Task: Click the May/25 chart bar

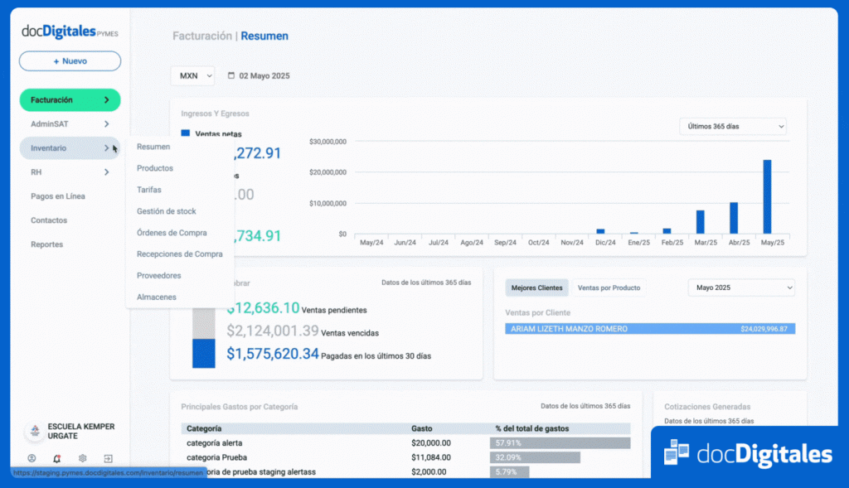Action: (x=767, y=197)
